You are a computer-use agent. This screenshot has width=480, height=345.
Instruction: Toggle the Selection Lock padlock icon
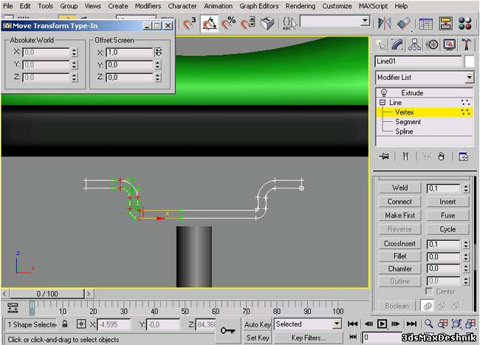coord(65,324)
